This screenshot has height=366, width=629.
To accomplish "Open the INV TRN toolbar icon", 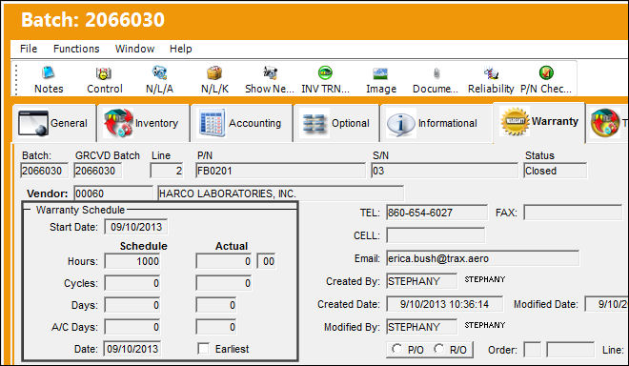I will pos(325,72).
